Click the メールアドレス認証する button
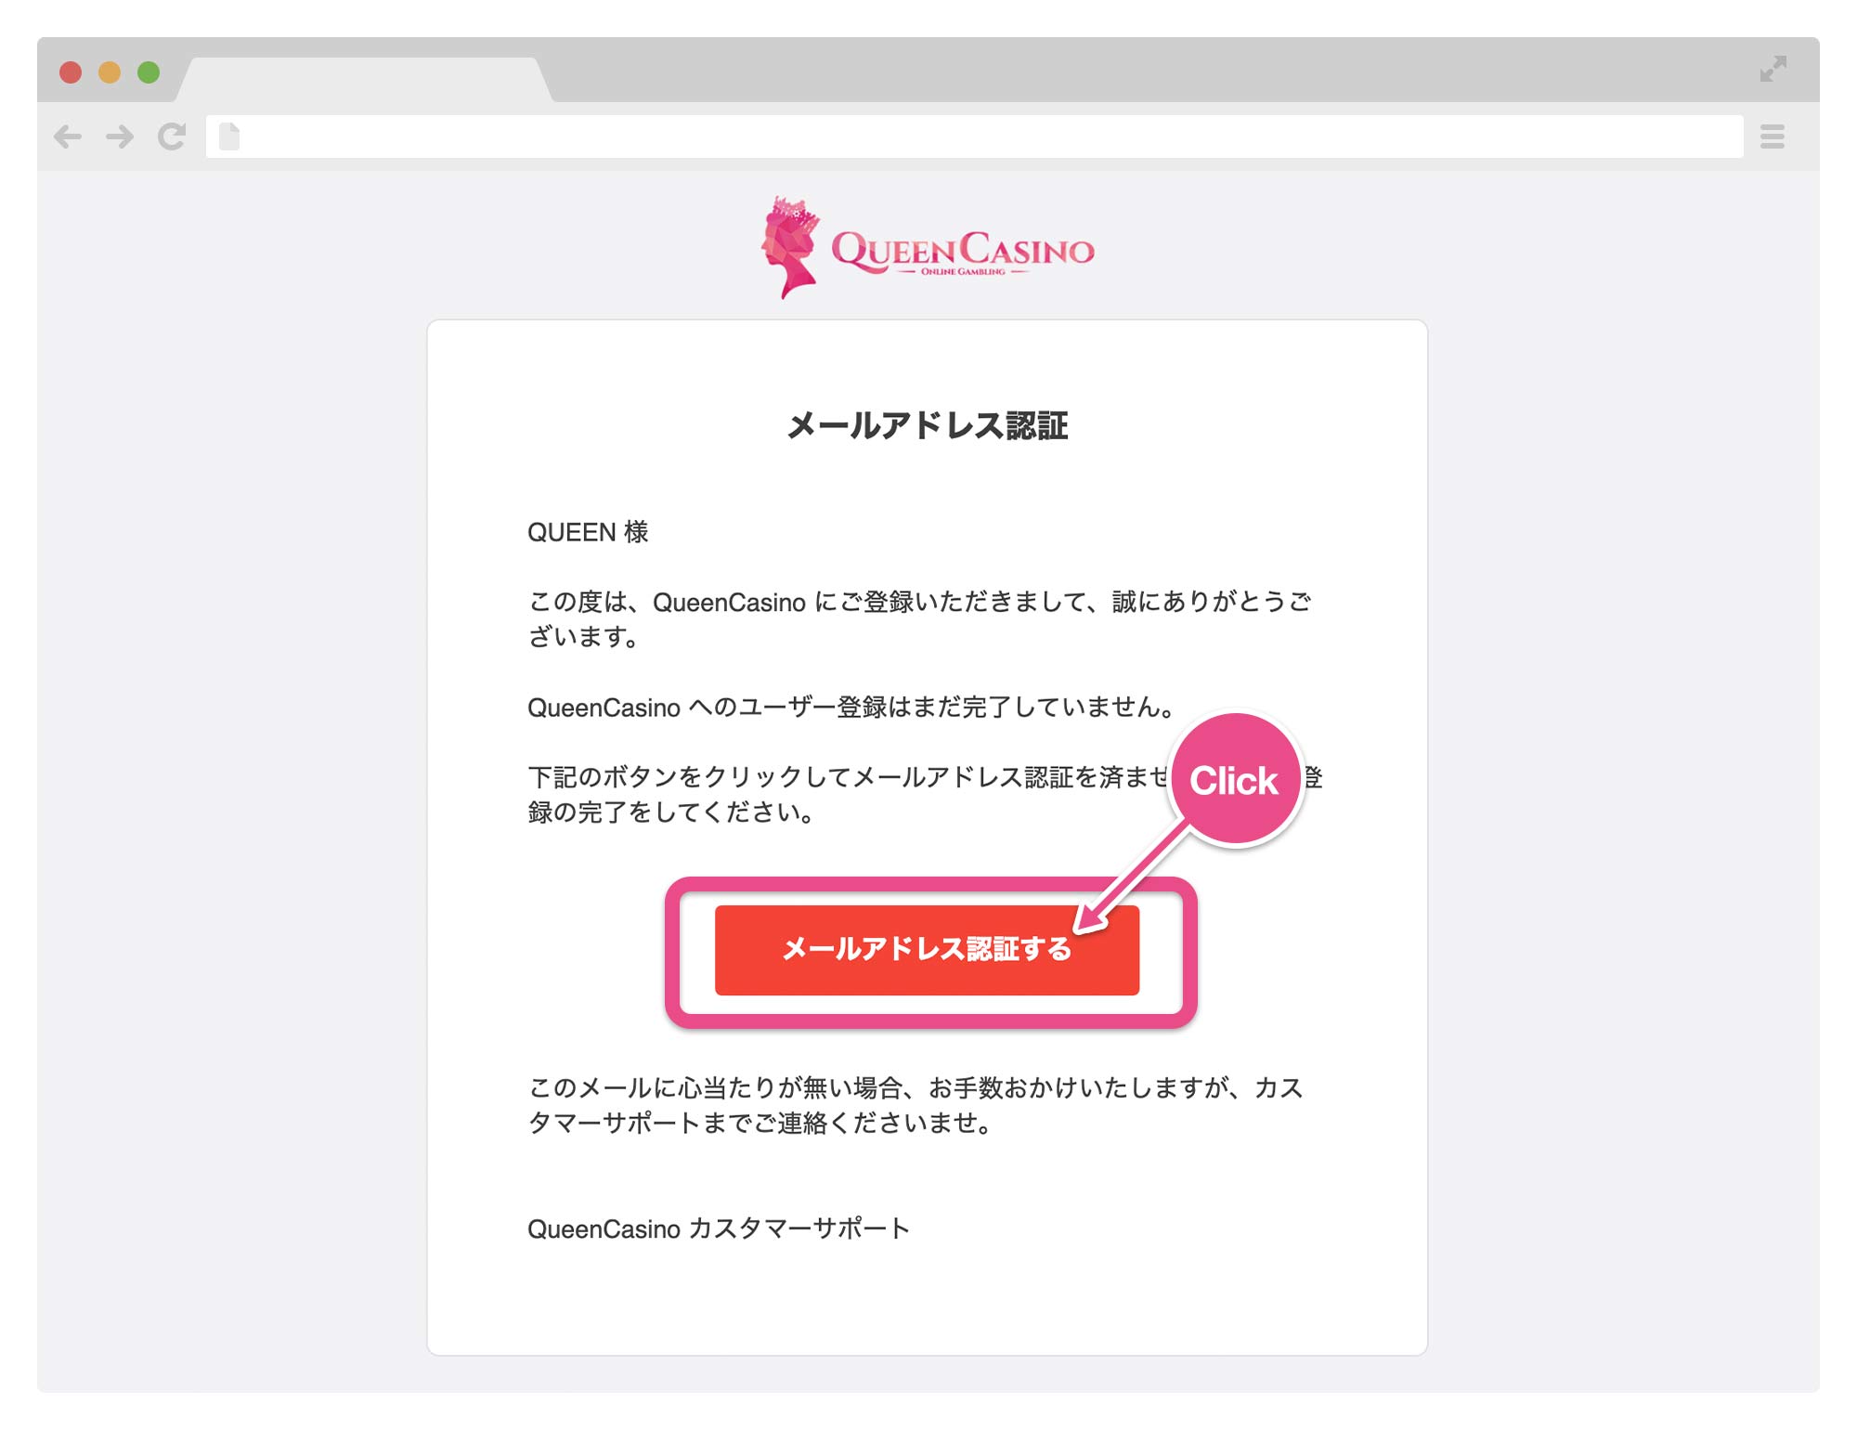This screenshot has width=1857, height=1430. coord(927,950)
